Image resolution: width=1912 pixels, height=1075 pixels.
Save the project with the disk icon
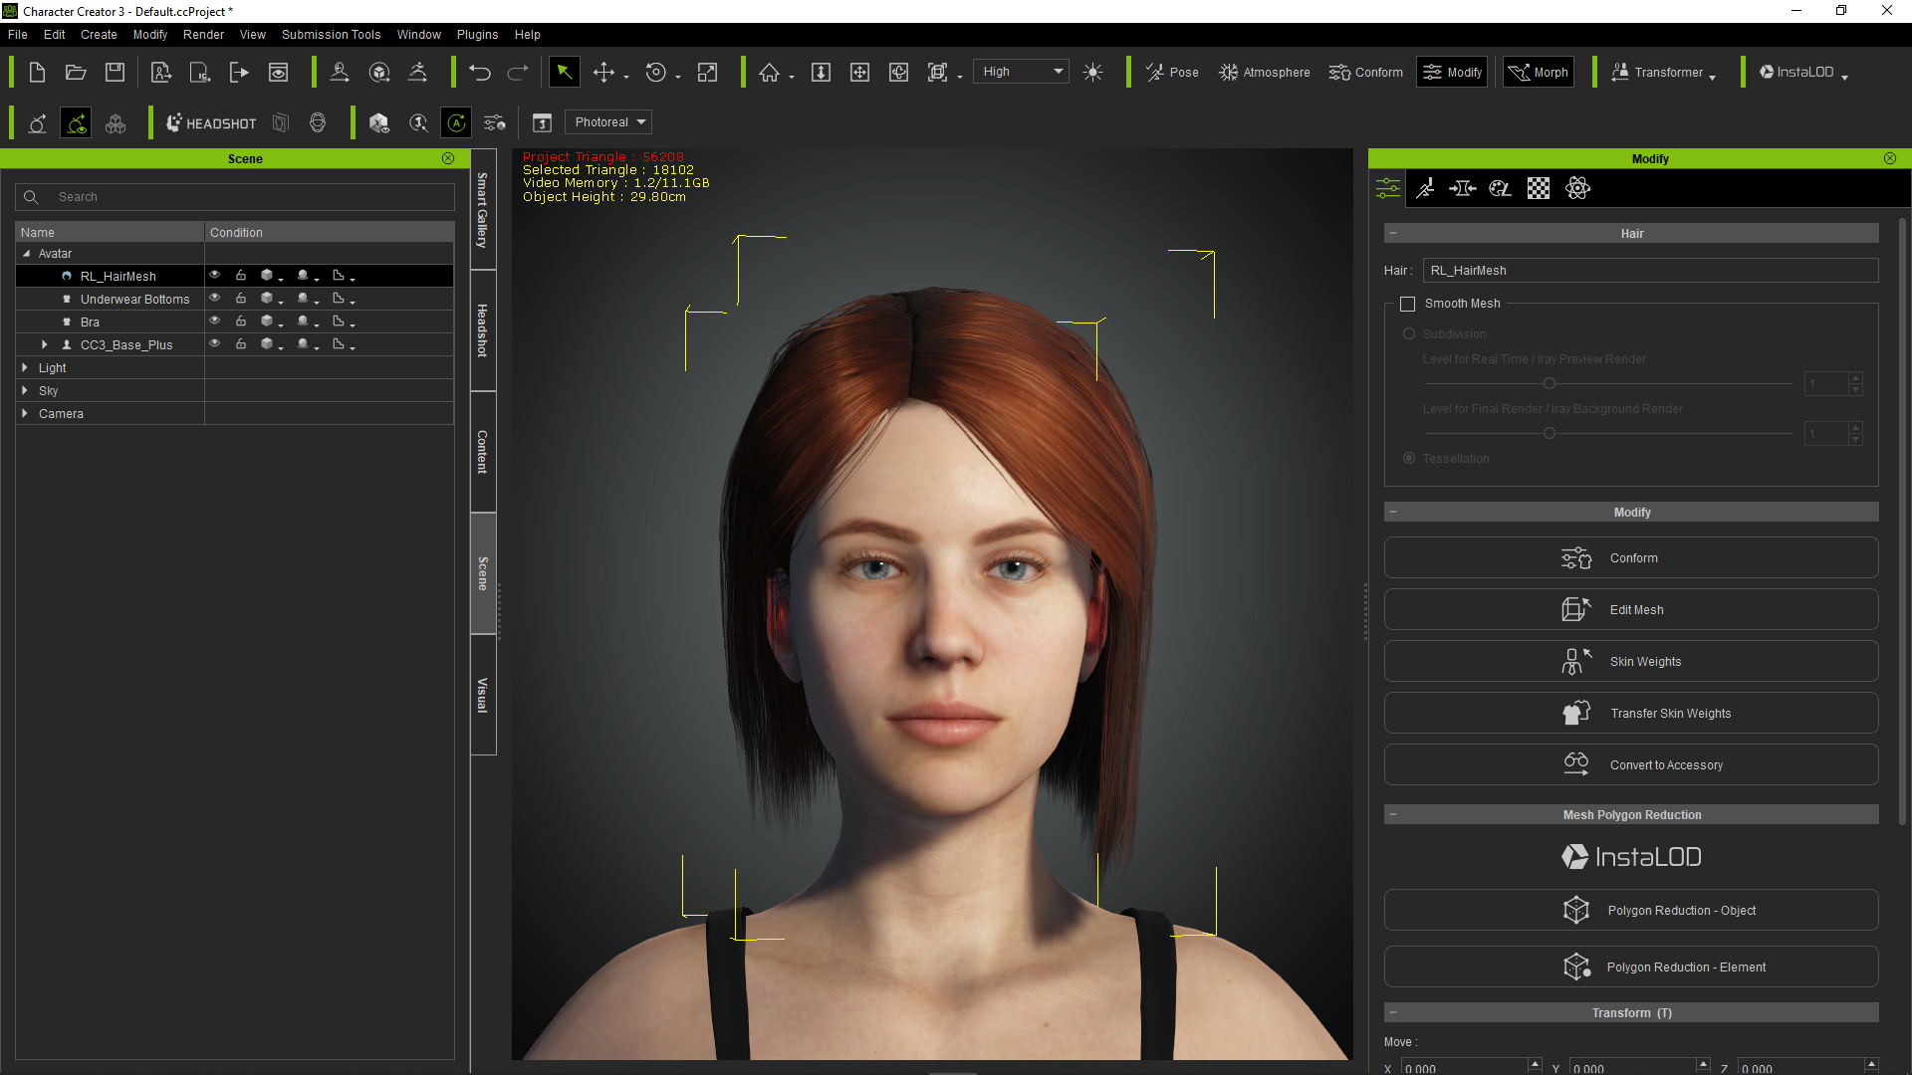point(116,73)
